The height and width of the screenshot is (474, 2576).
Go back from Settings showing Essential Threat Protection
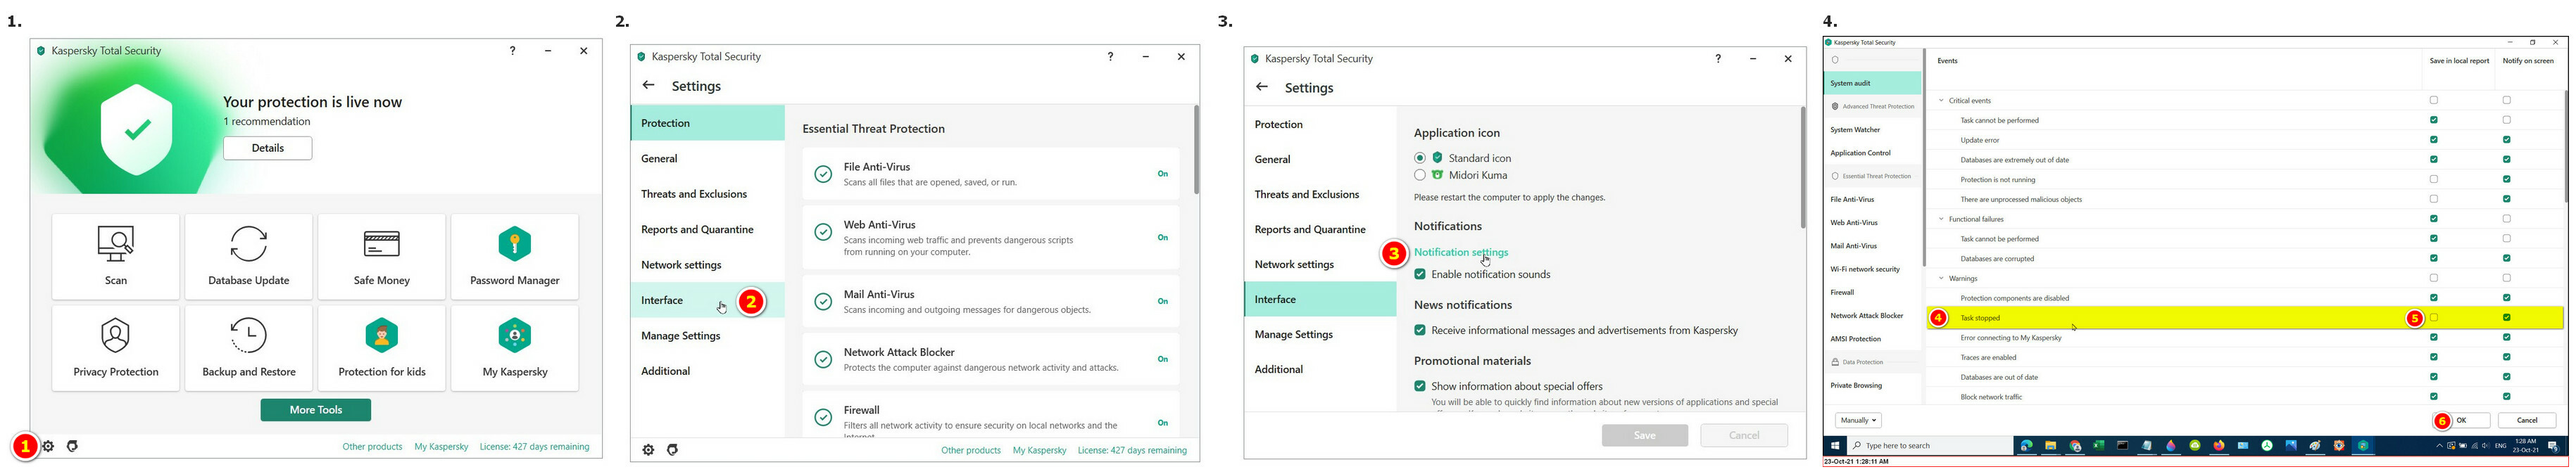648,86
